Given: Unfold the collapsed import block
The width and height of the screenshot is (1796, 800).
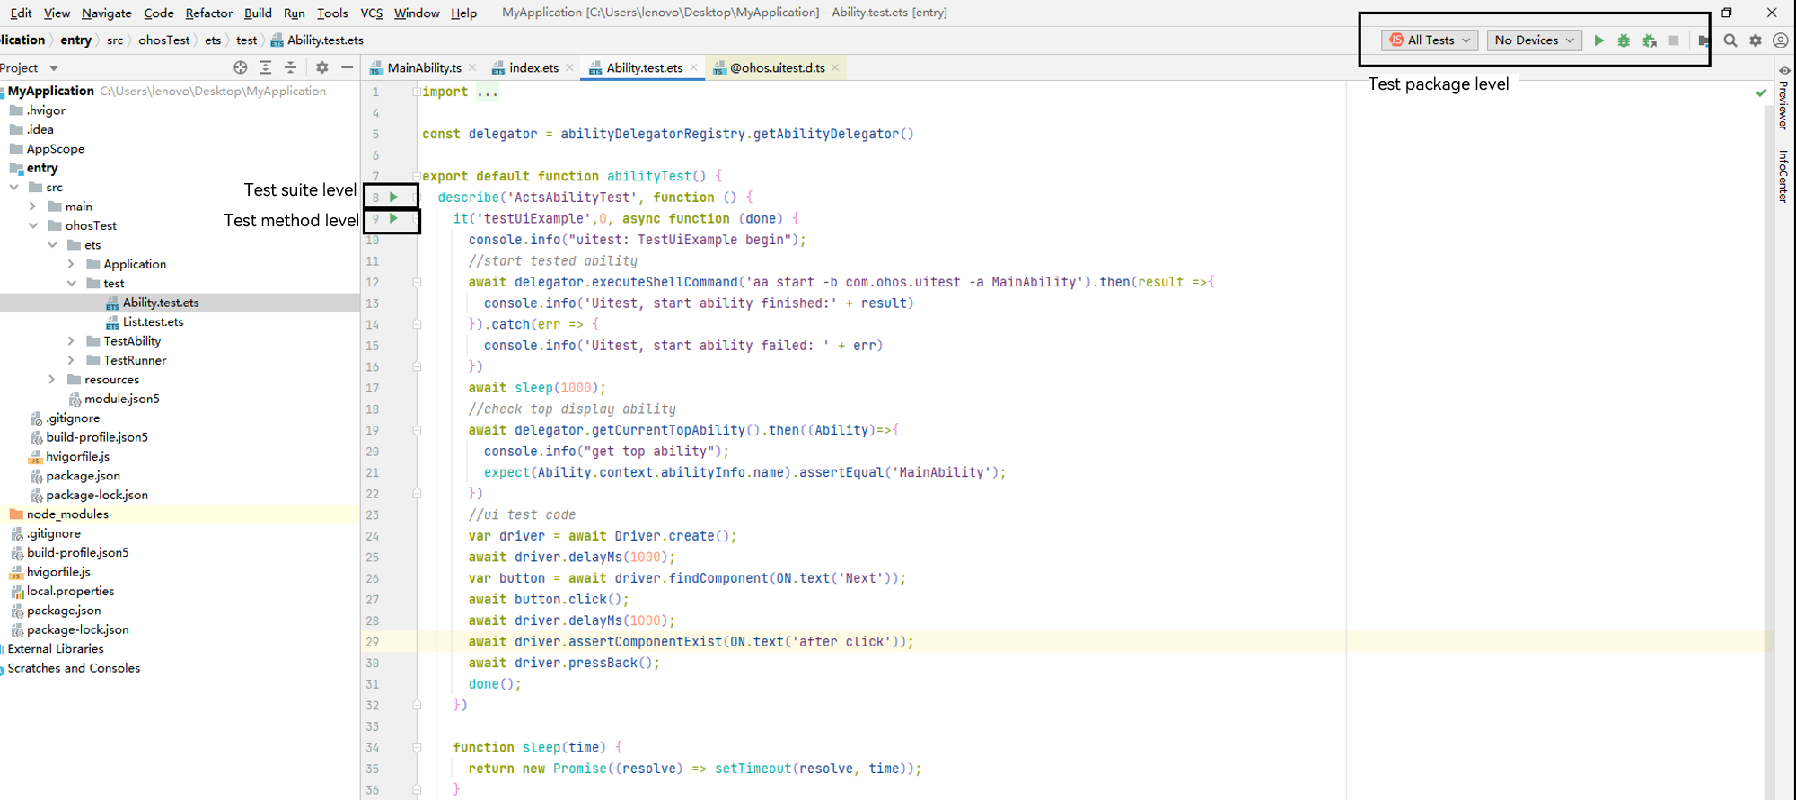Looking at the screenshot, I should [417, 92].
